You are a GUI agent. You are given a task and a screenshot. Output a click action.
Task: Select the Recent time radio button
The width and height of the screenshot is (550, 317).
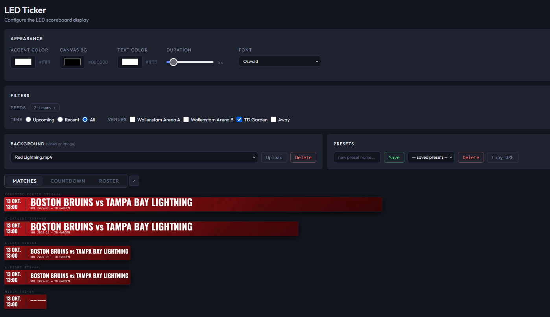(60, 119)
